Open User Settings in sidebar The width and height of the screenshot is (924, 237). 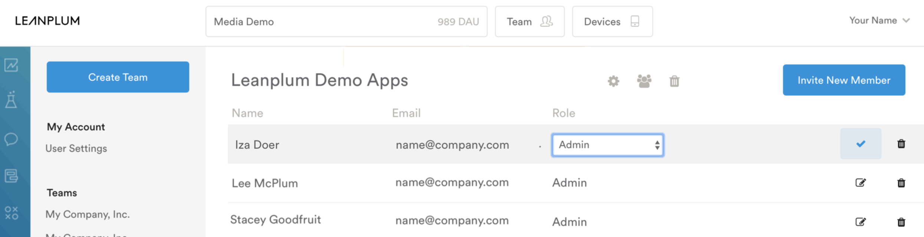point(76,148)
